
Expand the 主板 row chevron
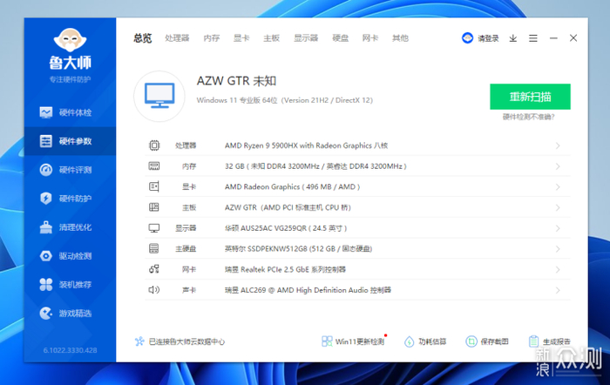[x=558, y=207]
